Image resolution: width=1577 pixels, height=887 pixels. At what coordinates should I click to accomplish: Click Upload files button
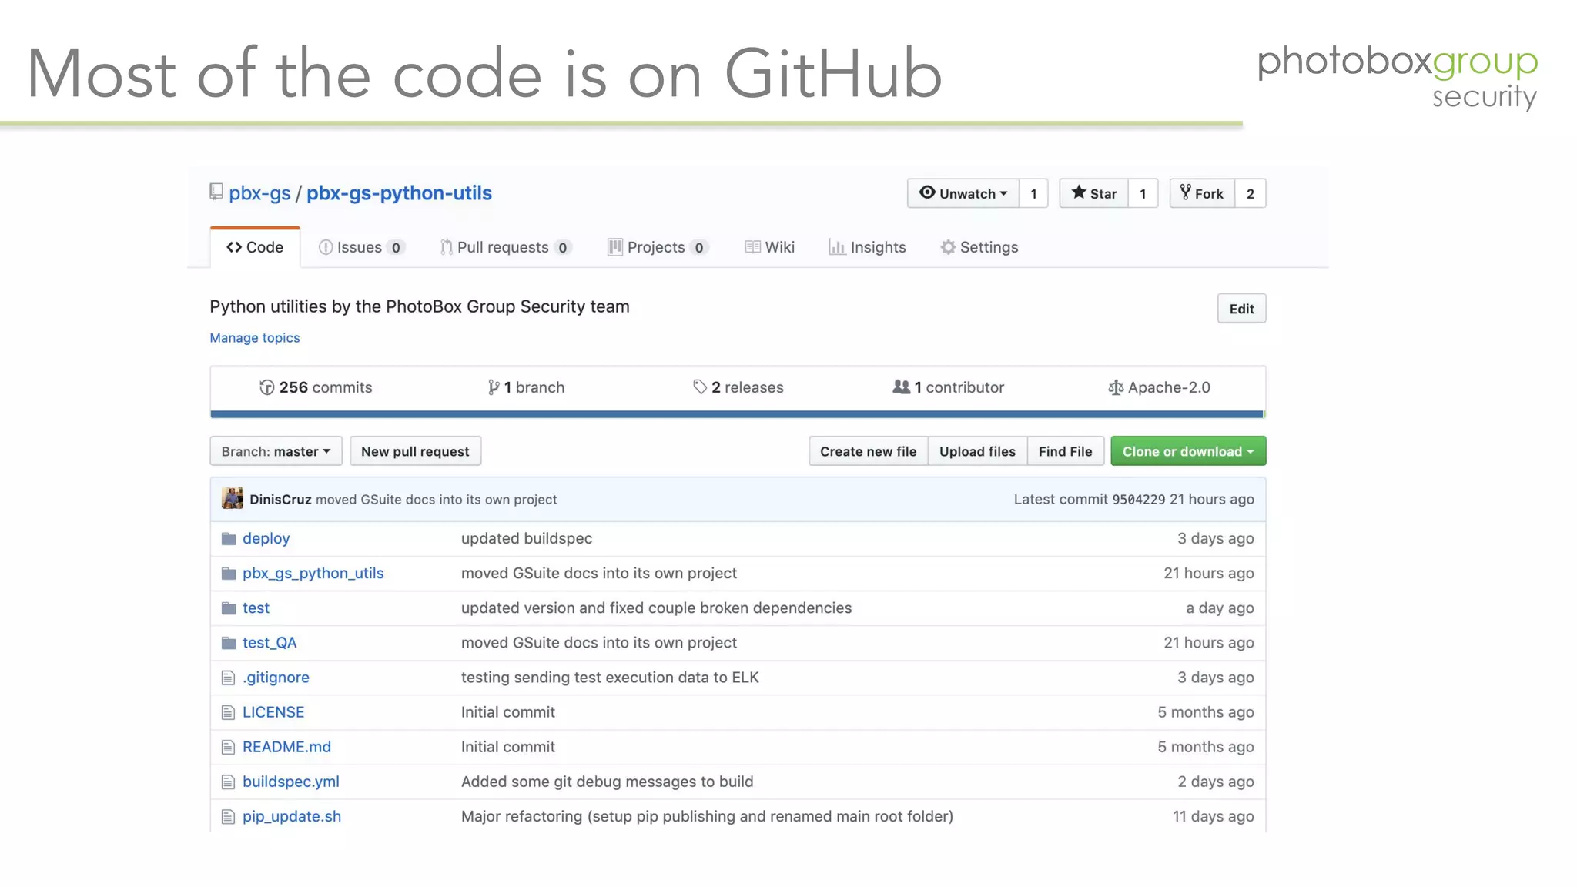(x=978, y=451)
